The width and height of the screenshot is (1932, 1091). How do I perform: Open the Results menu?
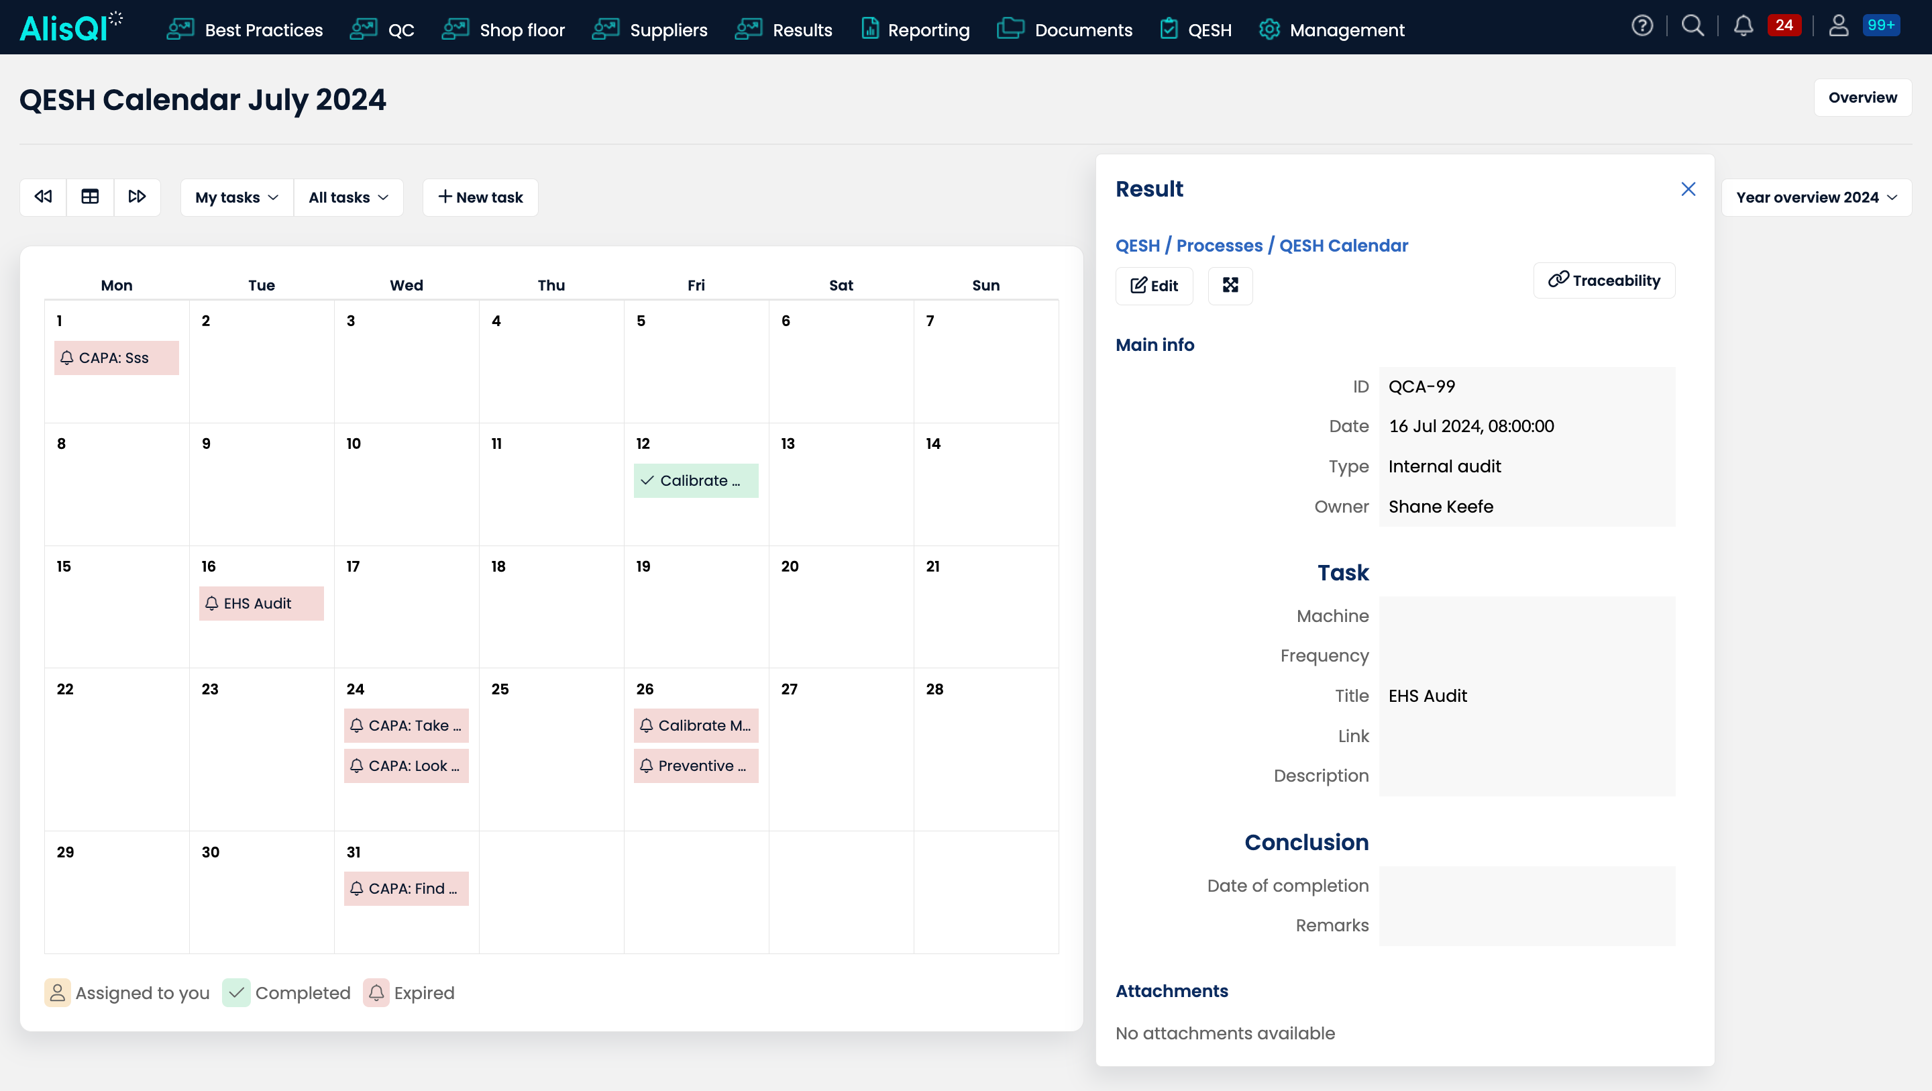click(783, 30)
